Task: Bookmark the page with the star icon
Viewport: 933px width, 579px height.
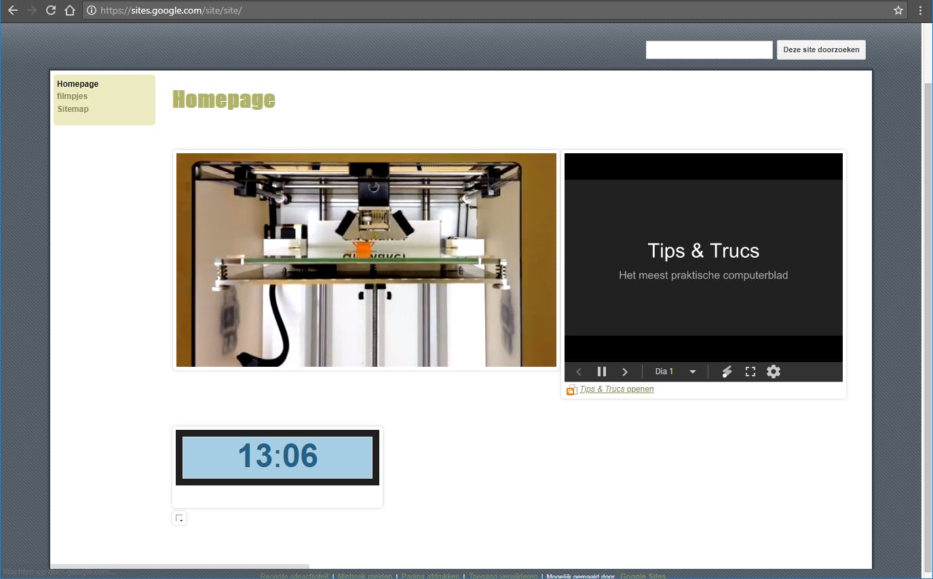Action: pos(897,10)
